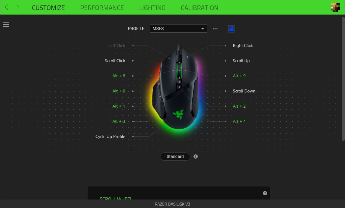Toggle the Standard mode button

pos(175,156)
